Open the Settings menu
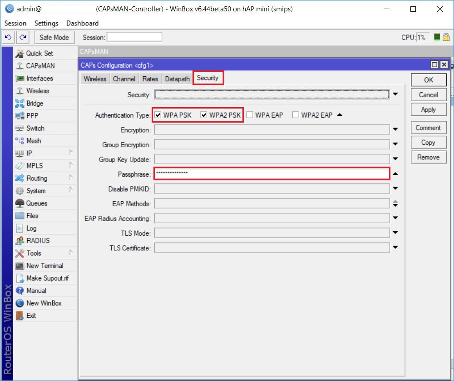This screenshot has width=454, height=381. [x=46, y=23]
